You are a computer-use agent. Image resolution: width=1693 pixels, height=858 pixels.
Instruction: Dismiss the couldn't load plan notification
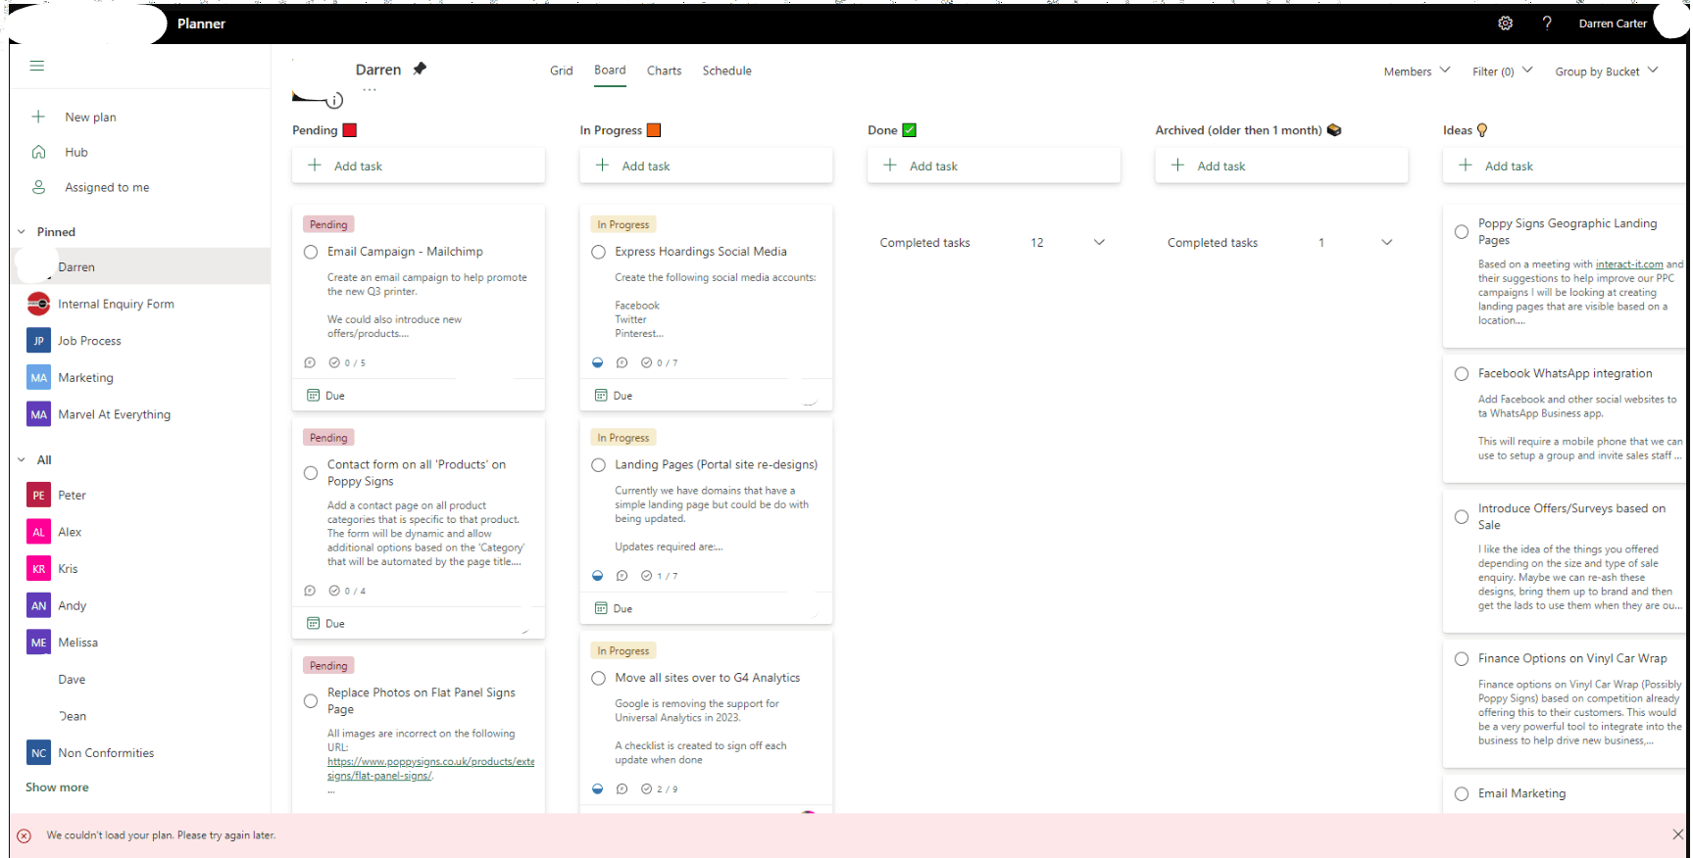click(1677, 834)
